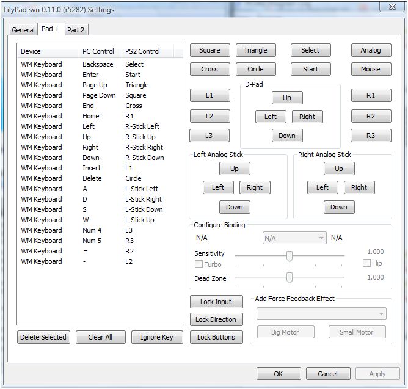Bind the R3 button
Viewport: 408px width, 389px height.
pos(371,136)
